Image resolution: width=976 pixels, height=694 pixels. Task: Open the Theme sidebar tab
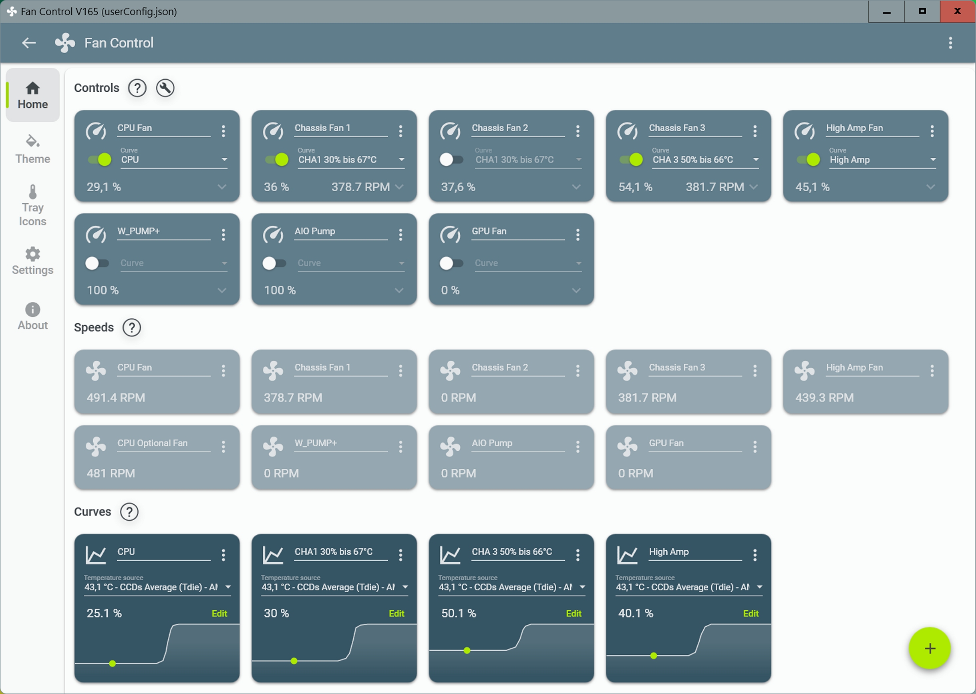(x=32, y=150)
